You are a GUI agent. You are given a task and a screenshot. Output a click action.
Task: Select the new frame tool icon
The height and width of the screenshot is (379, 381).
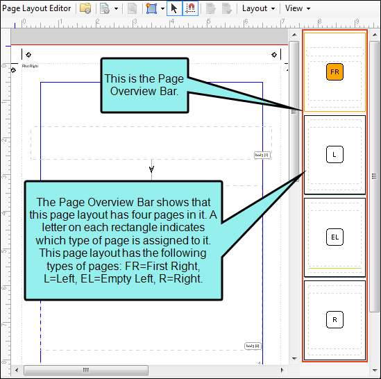[x=151, y=8]
